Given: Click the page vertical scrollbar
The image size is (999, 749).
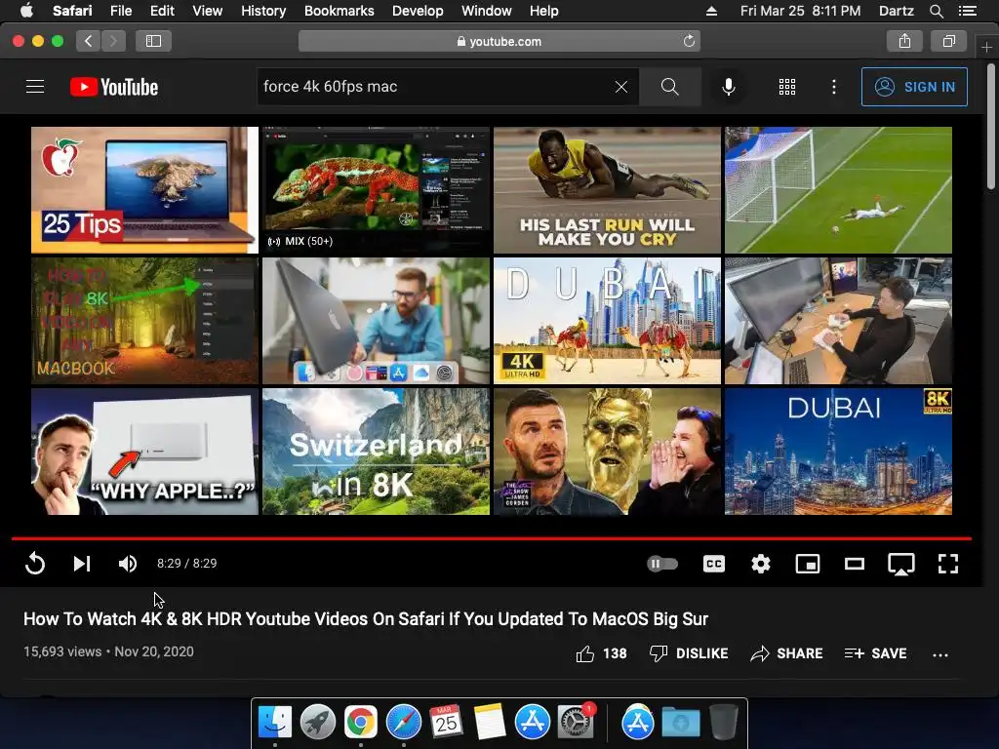Looking at the screenshot, I should coord(991,126).
